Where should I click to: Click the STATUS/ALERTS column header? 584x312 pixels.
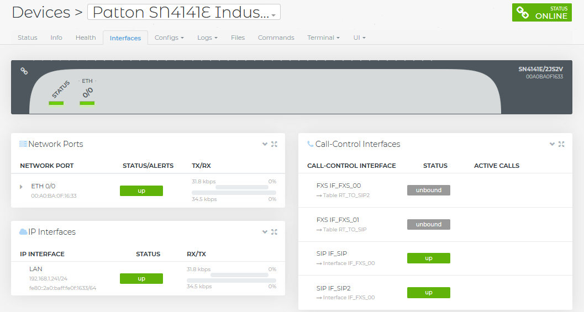[148, 166]
